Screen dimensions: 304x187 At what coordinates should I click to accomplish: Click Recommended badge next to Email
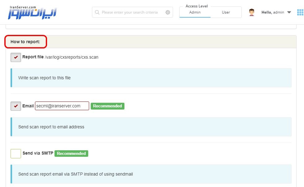[108, 106]
